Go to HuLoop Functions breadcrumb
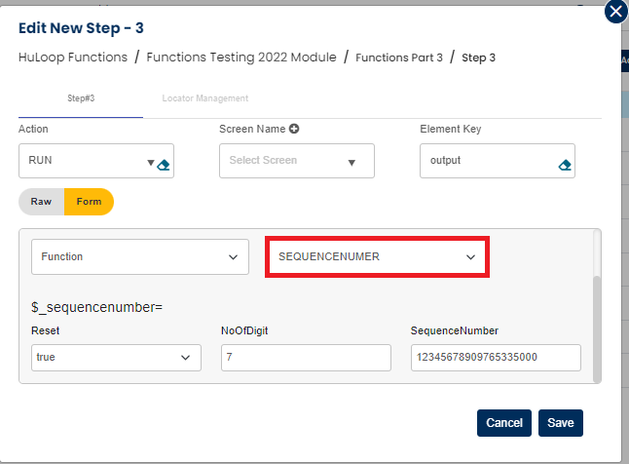The width and height of the screenshot is (629, 464). (x=73, y=58)
